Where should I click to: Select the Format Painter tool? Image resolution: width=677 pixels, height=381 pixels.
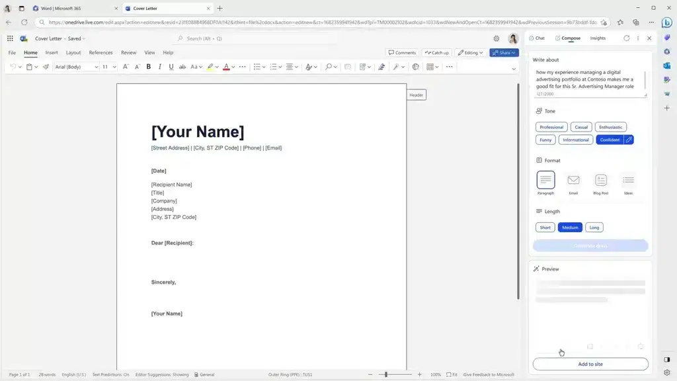click(45, 66)
